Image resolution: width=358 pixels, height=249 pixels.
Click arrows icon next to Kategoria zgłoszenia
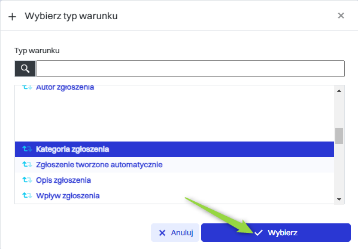[27, 149]
